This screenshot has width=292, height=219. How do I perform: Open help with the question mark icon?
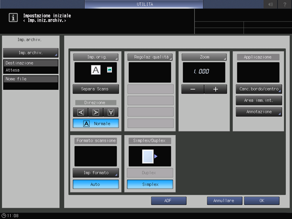(285, 4)
